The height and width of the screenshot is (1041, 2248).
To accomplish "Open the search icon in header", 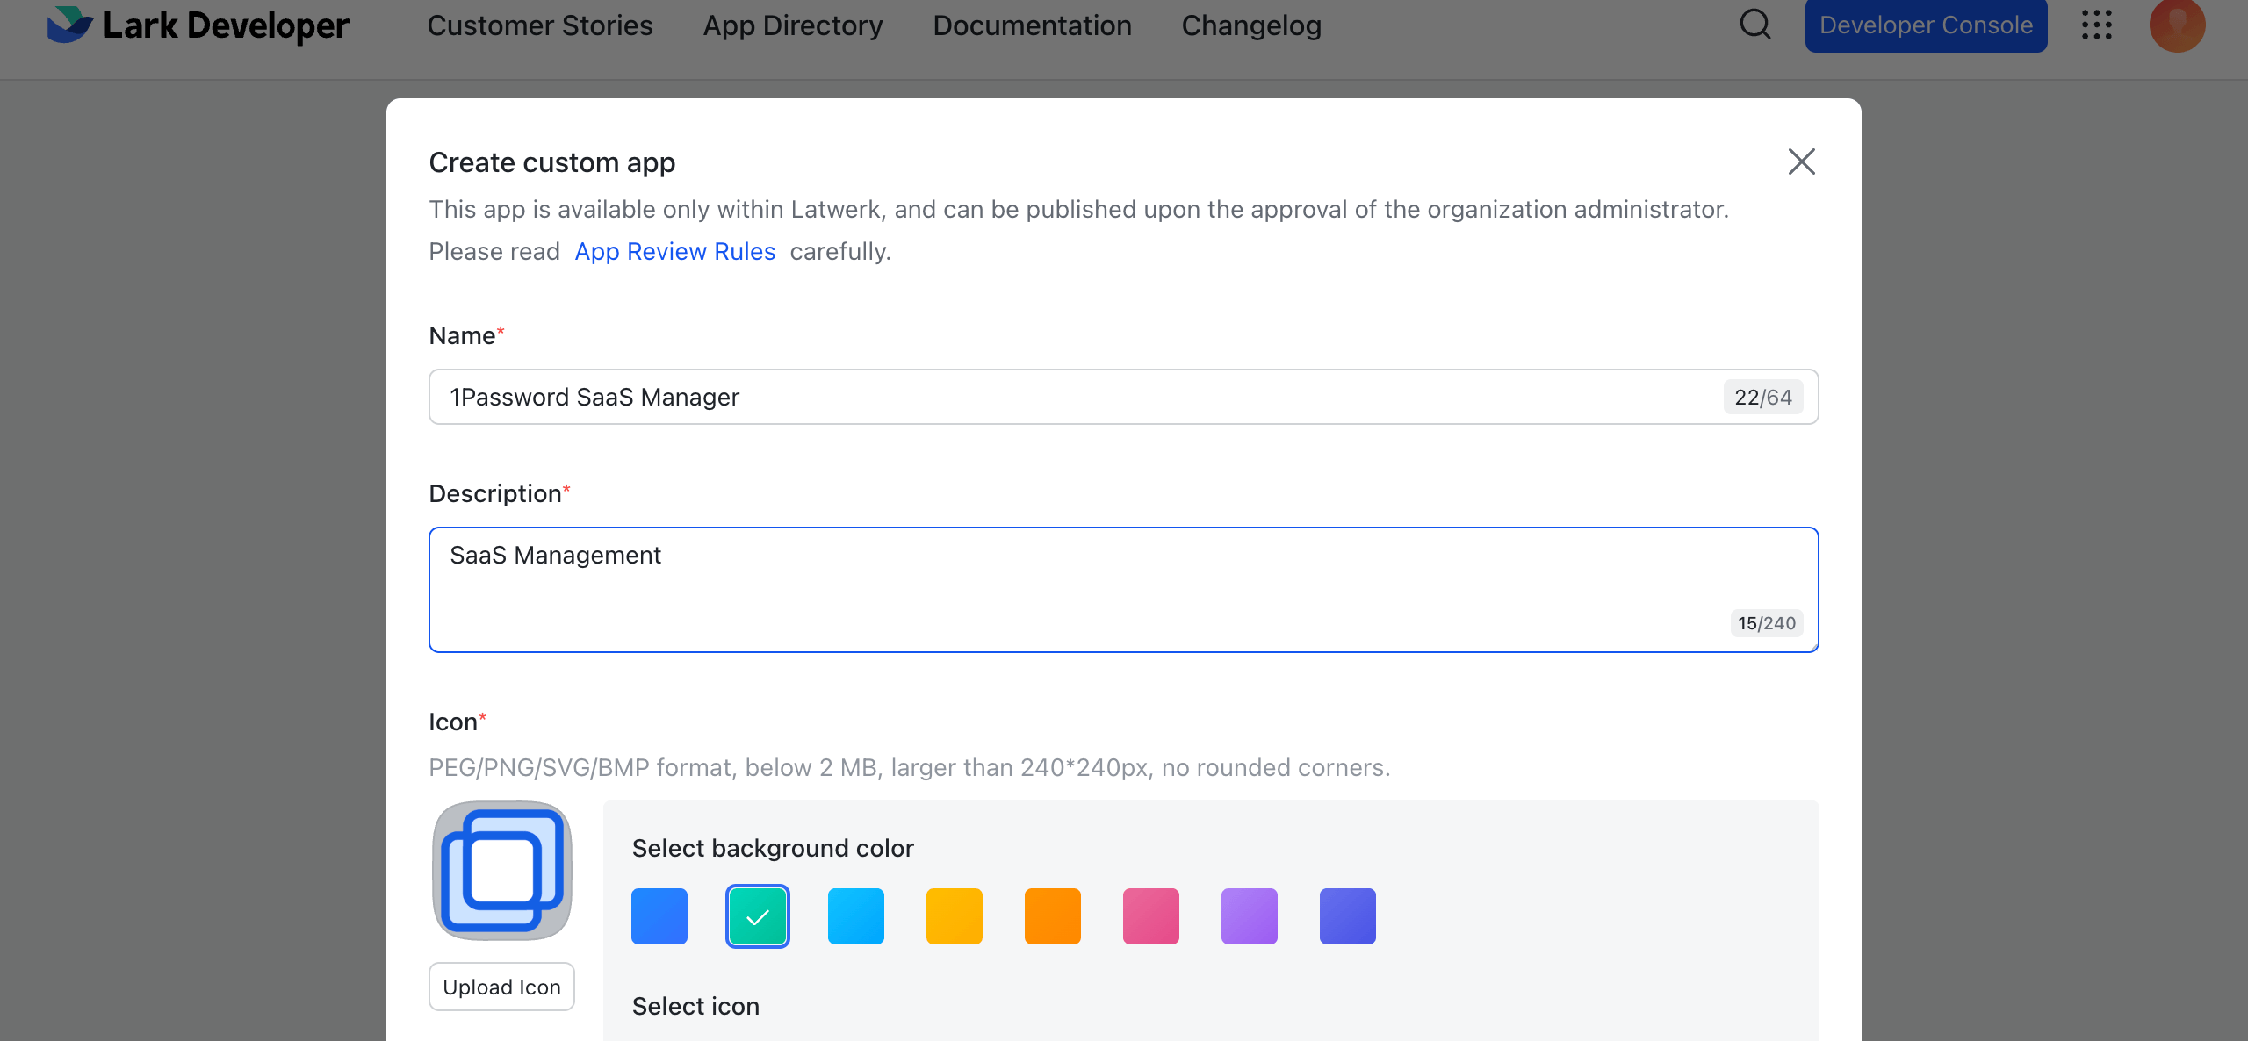I will [1754, 25].
